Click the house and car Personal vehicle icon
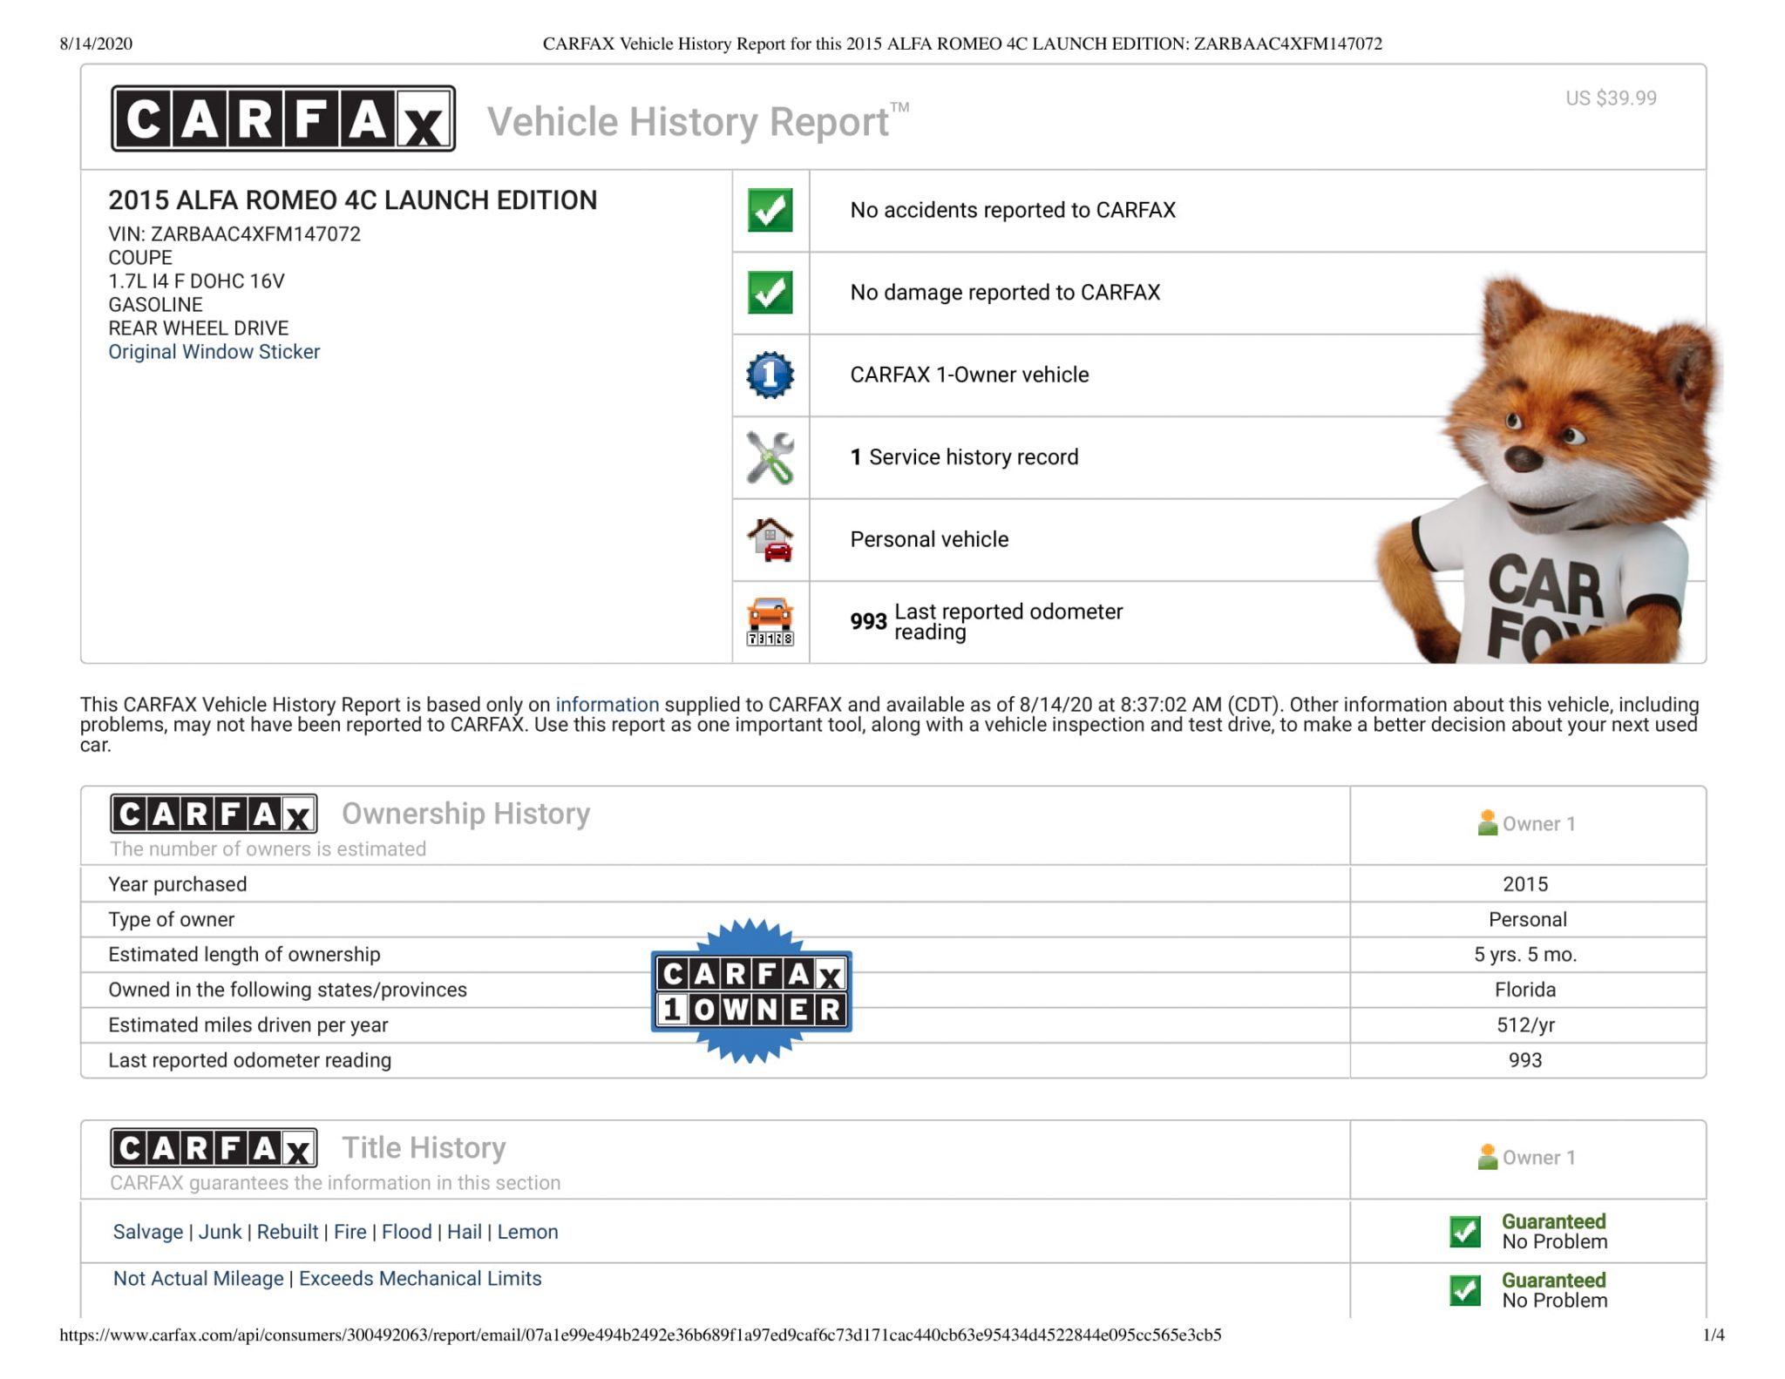 (x=770, y=540)
